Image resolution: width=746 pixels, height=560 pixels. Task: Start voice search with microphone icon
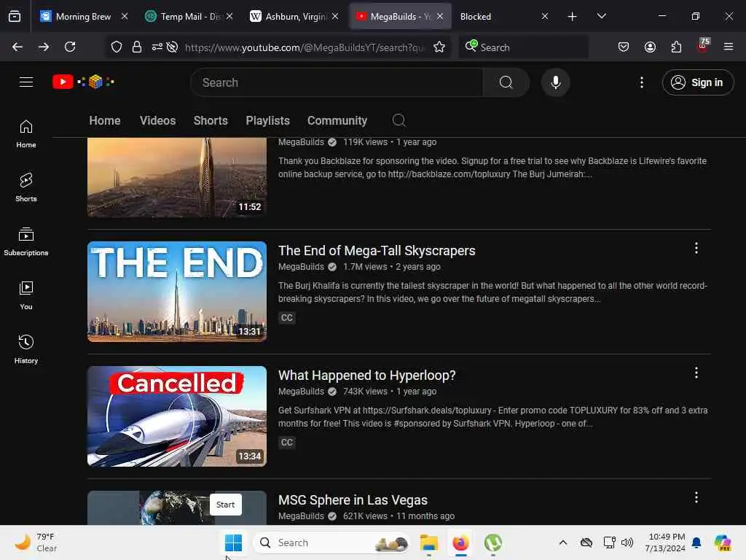click(x=555, y=82)
